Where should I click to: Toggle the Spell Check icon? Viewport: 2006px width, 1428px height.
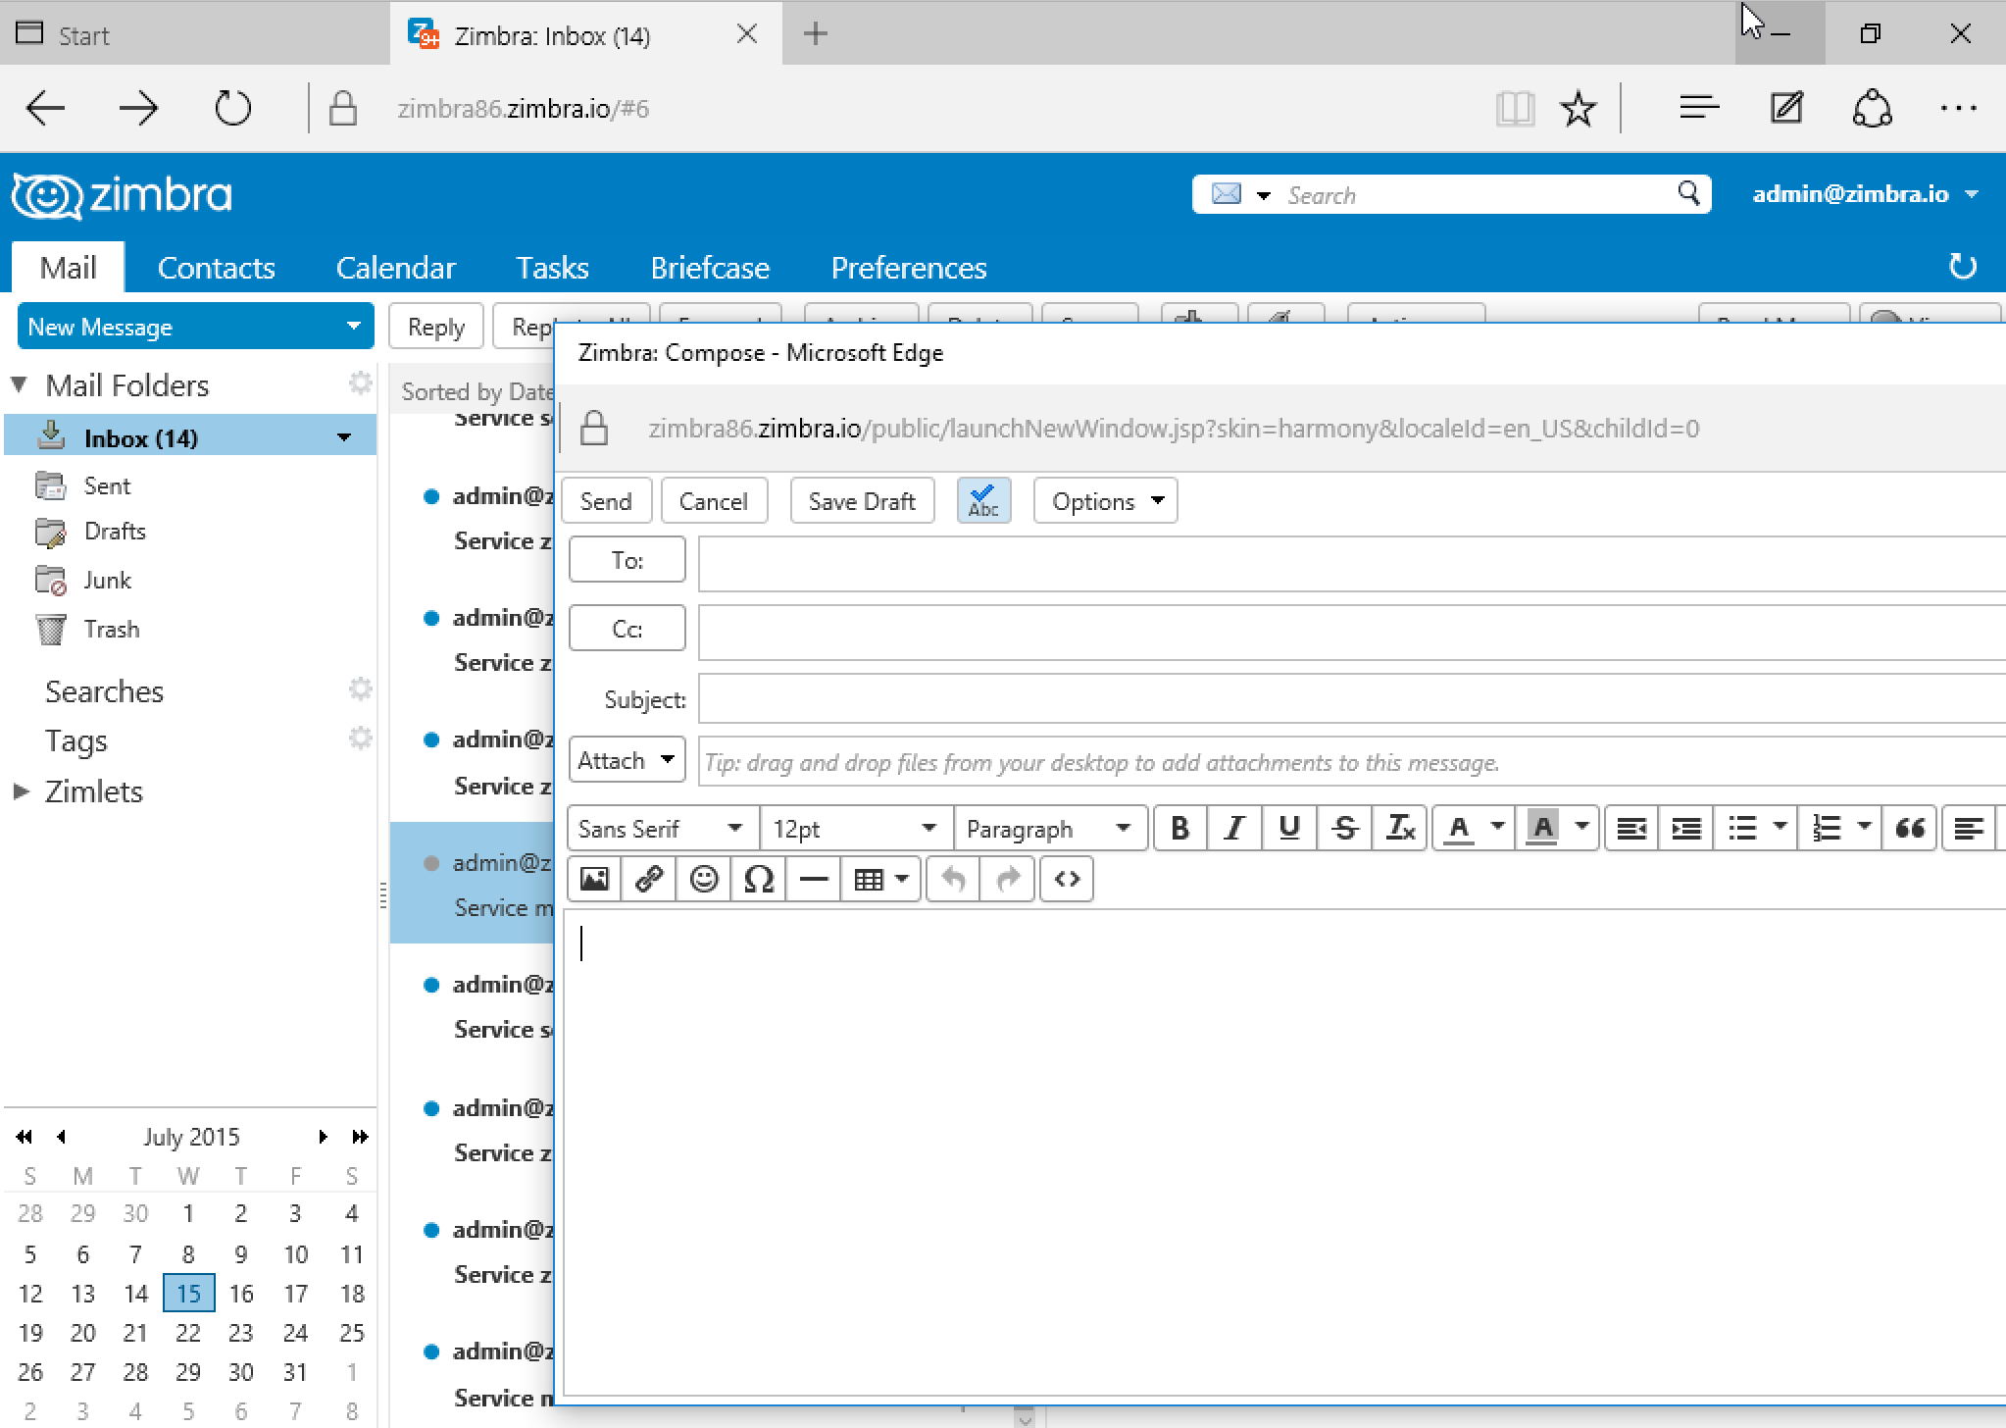click(982, 501)
